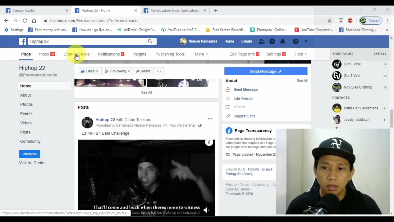This screenshot has height=222, width=394.
Task: Open Events in page sidebar
Action: point(26,114)
